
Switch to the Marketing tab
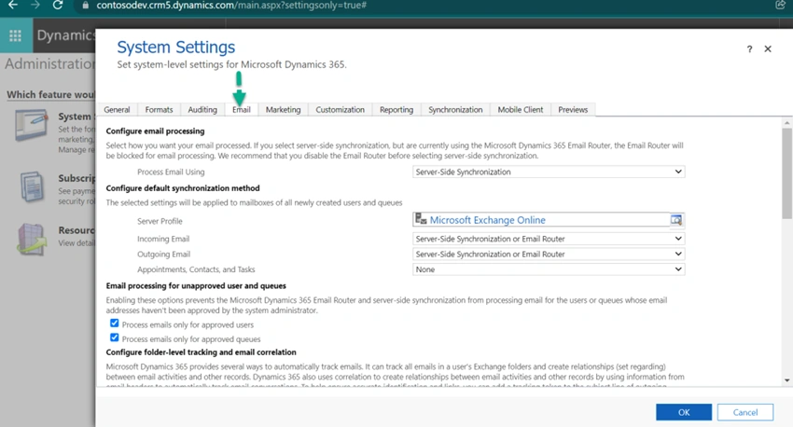284,110
